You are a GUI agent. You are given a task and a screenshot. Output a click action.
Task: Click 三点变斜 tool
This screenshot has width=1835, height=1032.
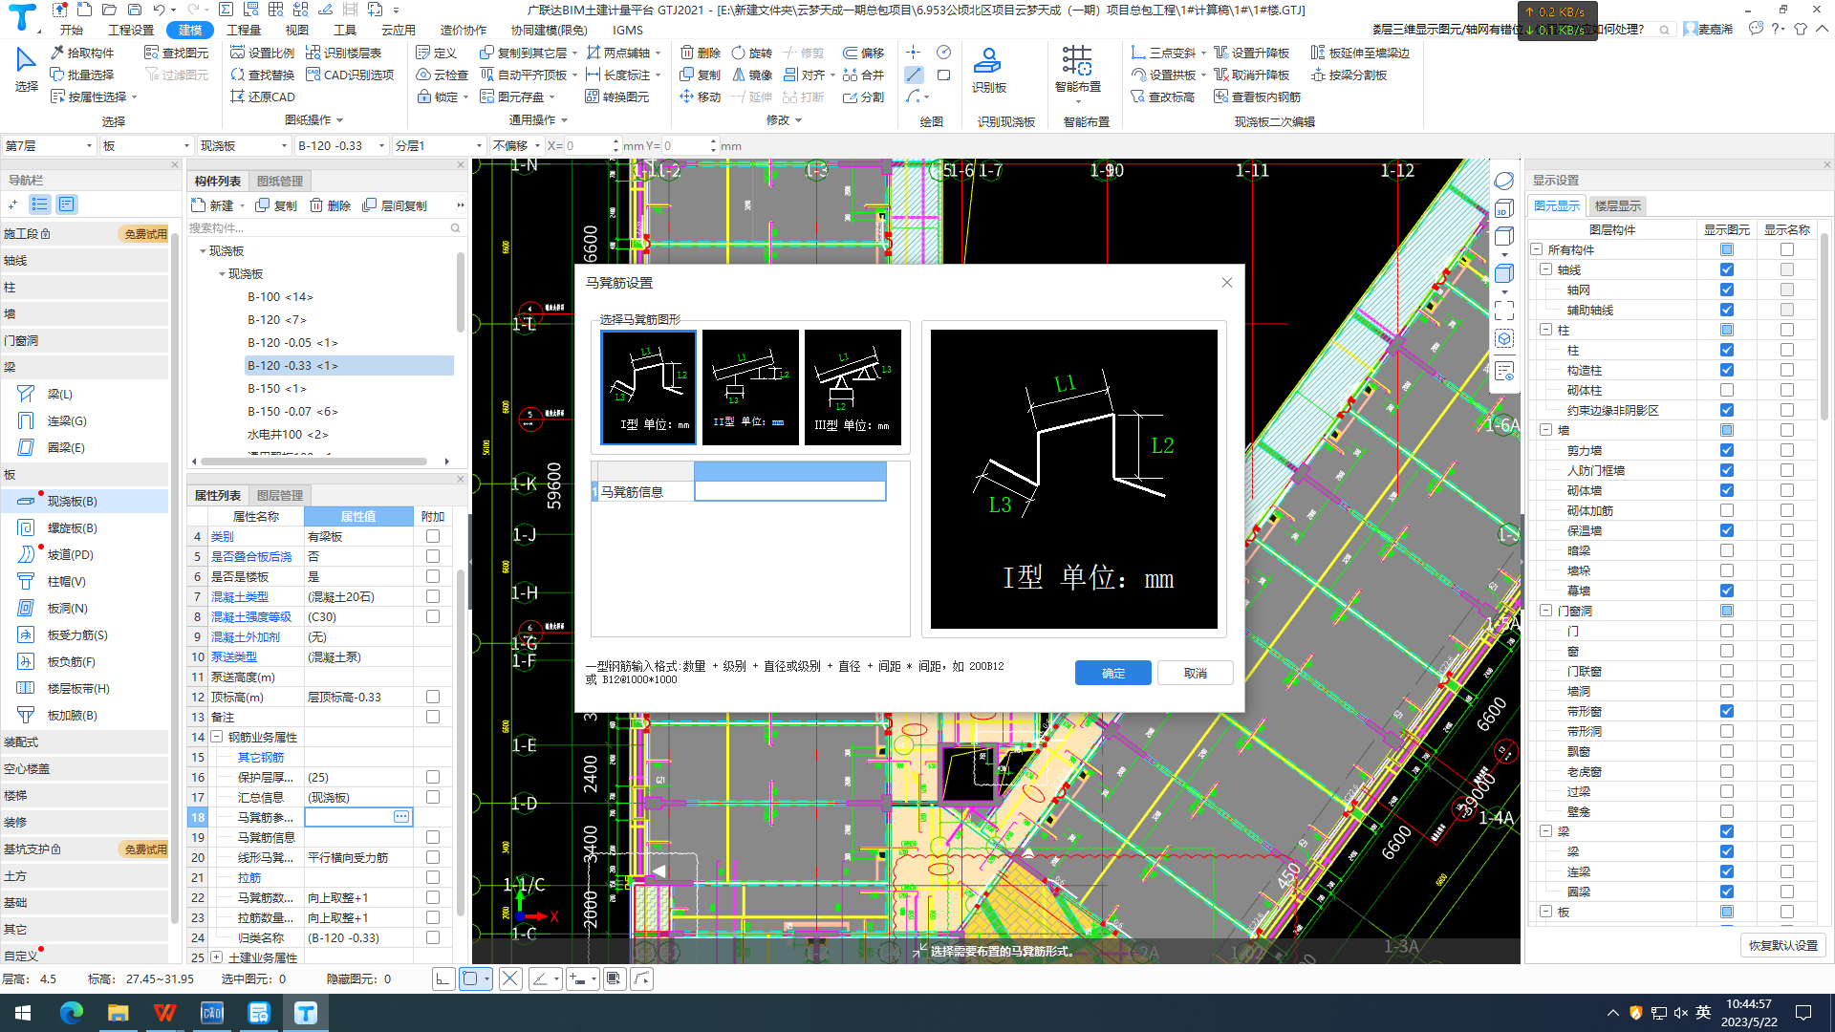[1163, 53]
